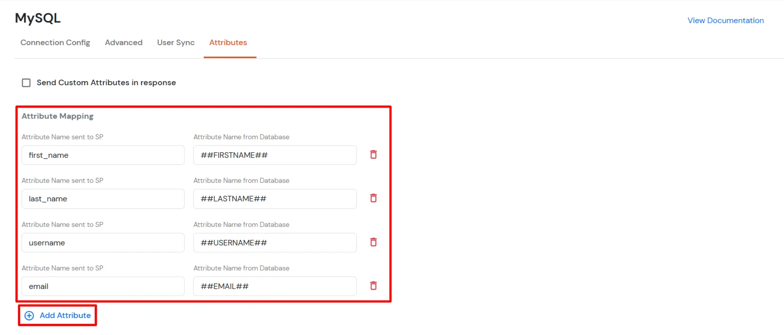Delete the first_name attribute mapping row
The height and width of the screenshot is (335, 784).
point(373,155)
